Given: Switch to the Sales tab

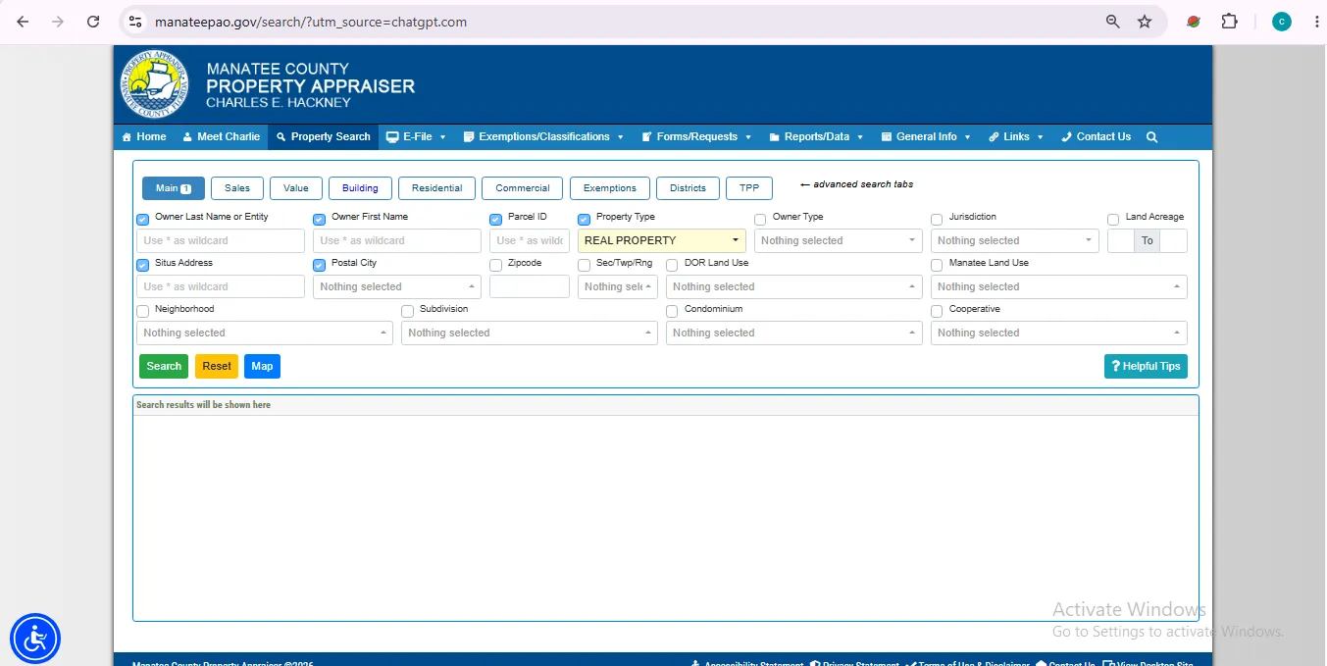Looking at the screenshot, I should click(x=237, y=188).
